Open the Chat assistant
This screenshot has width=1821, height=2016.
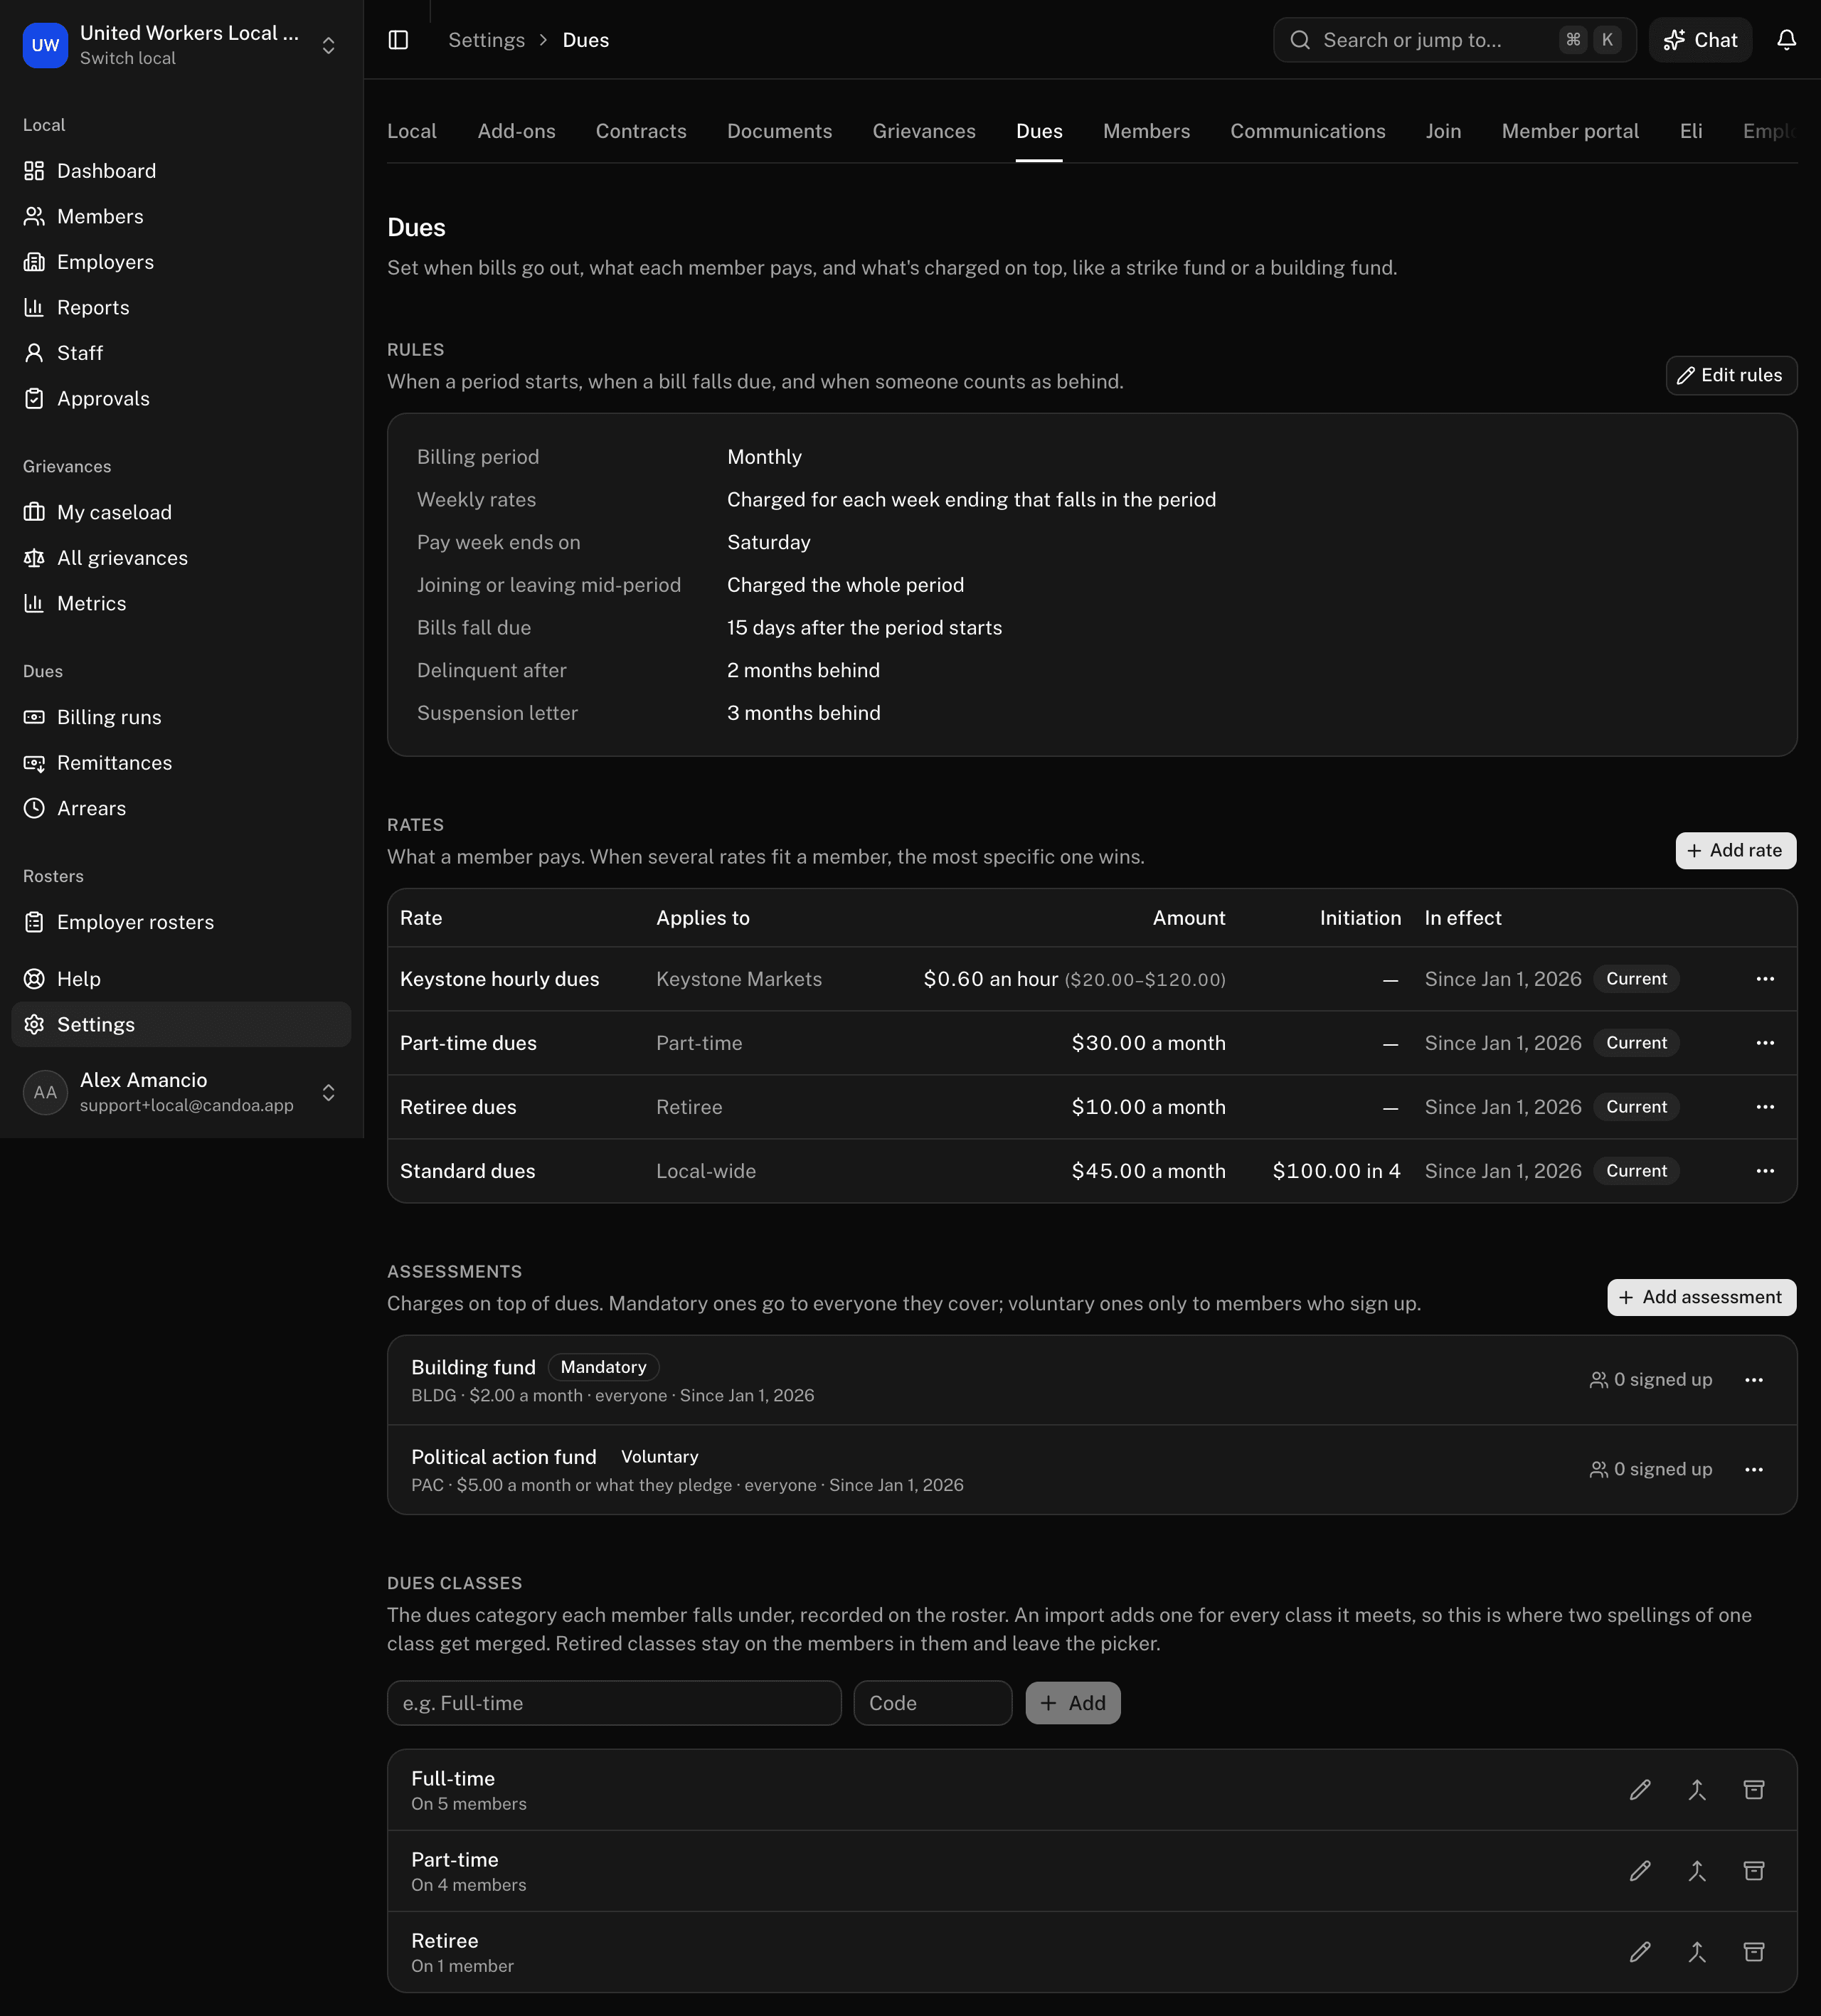coord(1700,40)
